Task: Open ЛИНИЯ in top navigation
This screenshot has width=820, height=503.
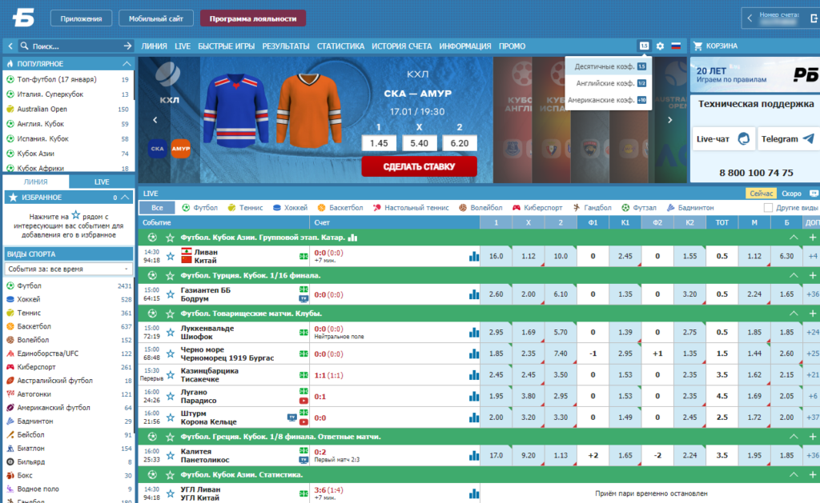Action: [154, 46]
